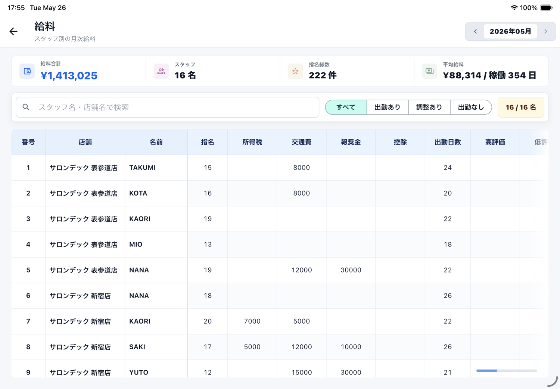Image resolution: width=560 pixels, height=389 pixels.
Task: Sort by 指名 column header
Action: [208, 142]
